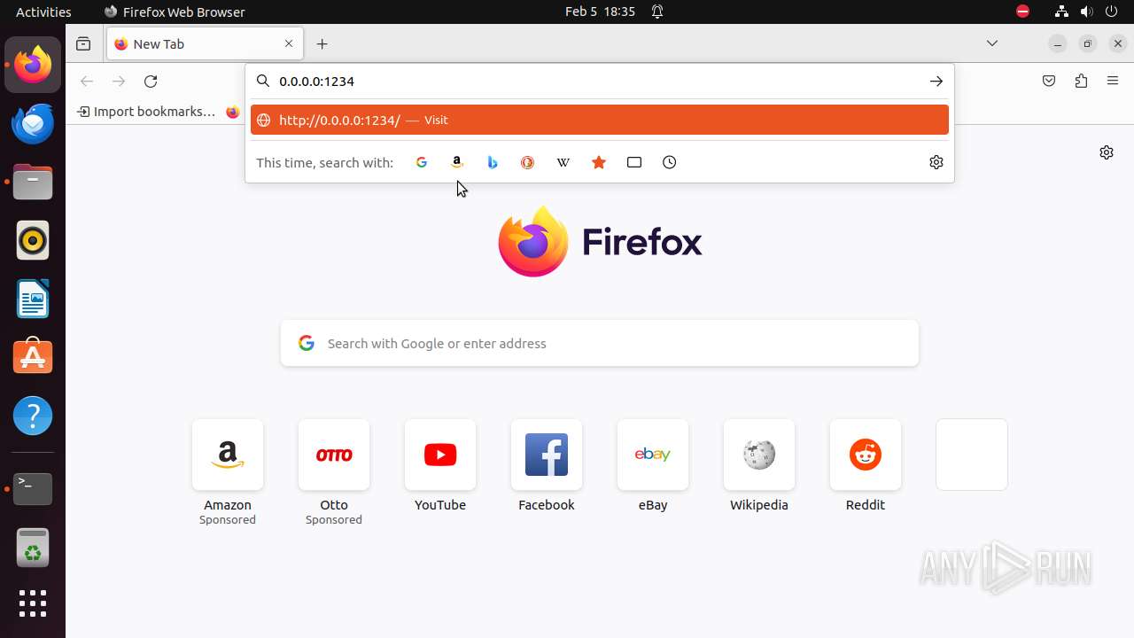The width and height of the screenshot is (1134, 638).
Task: Open Save to Pocket icon
Action: click(1049, 82)
